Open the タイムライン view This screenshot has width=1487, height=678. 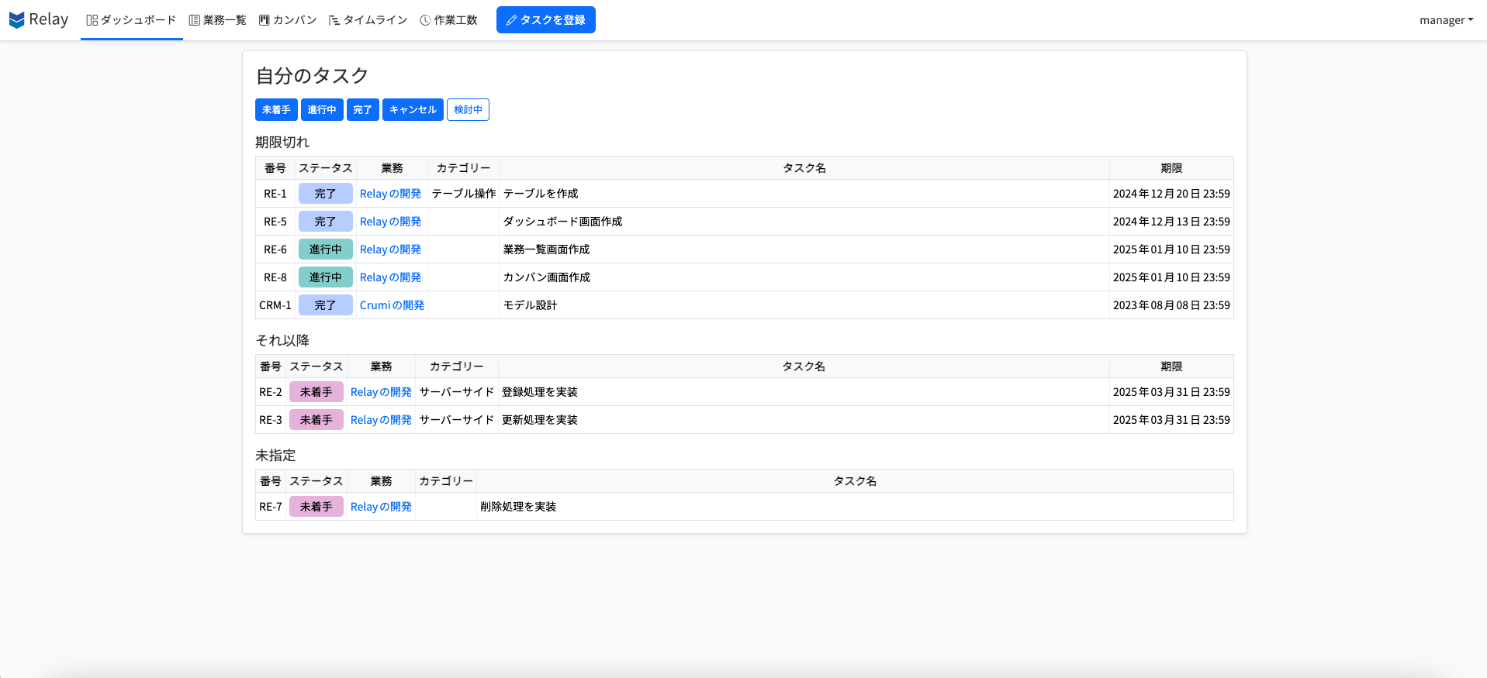[368, 20]
